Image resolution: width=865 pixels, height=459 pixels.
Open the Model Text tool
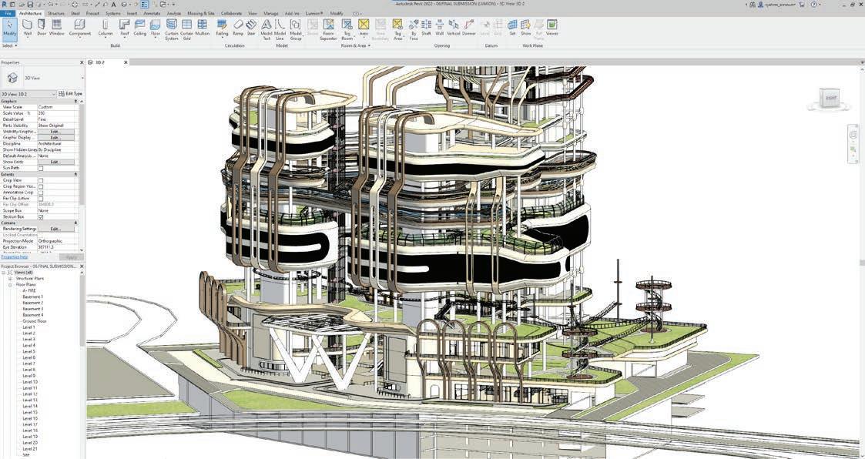(x=266, y=29)
